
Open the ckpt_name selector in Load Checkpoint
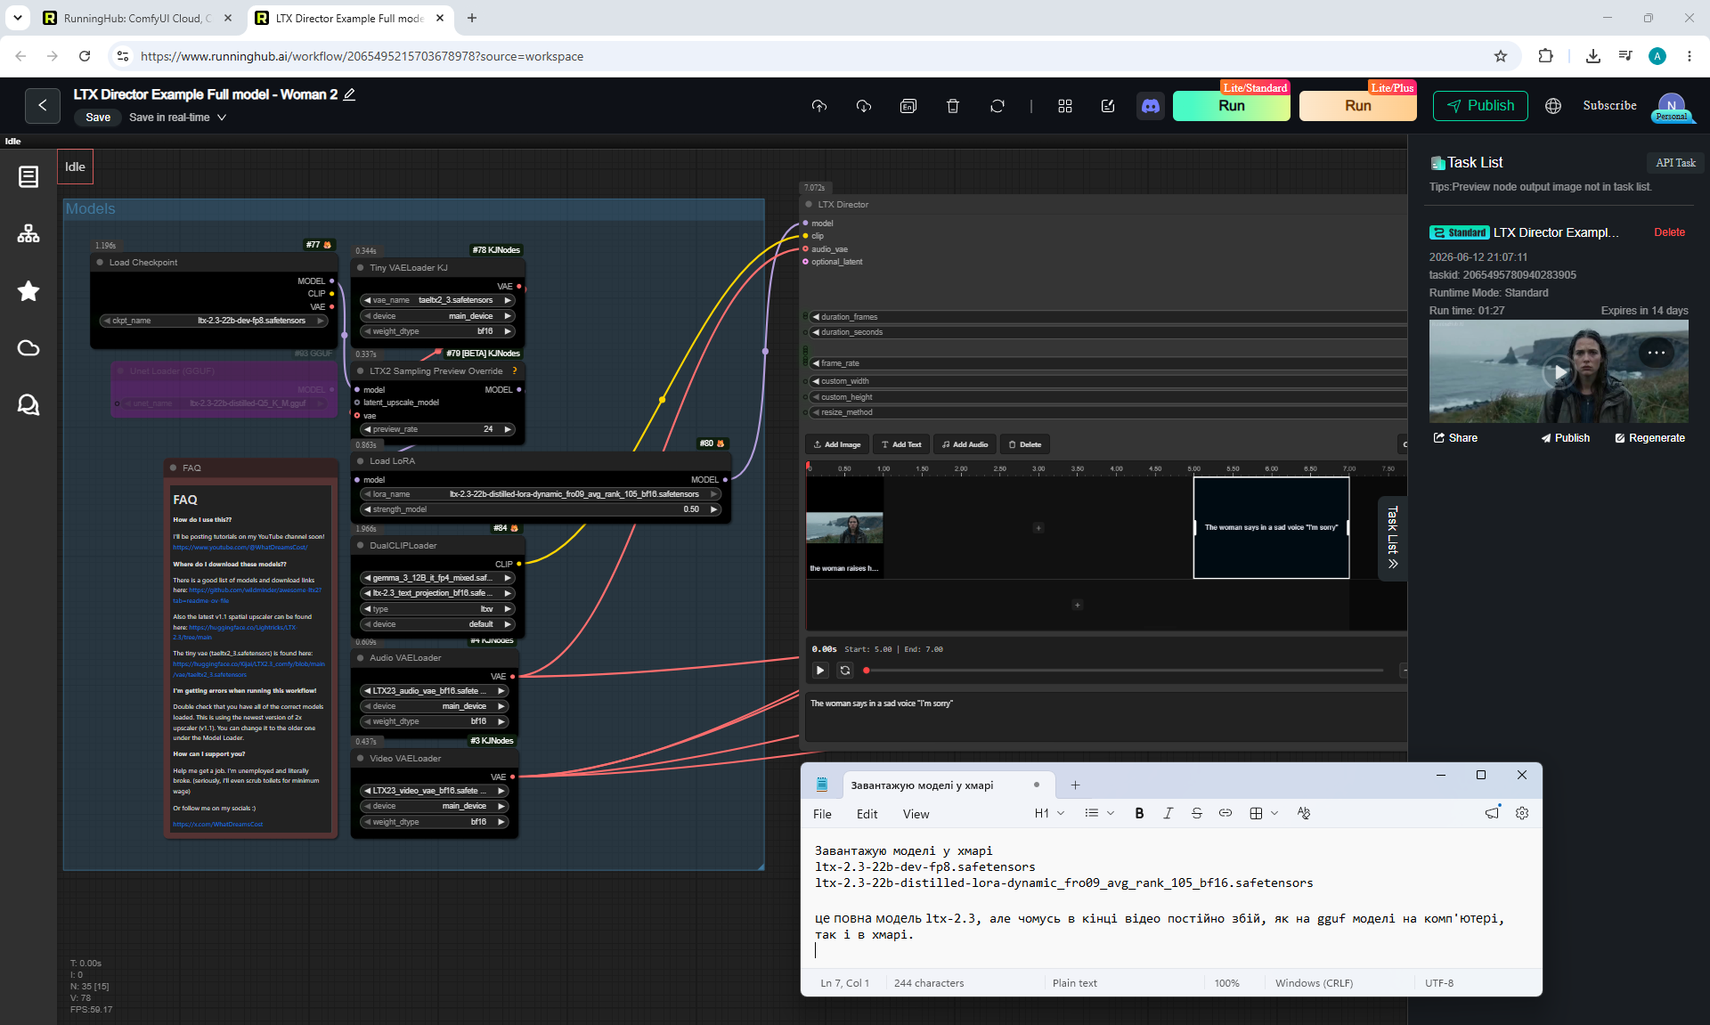pyautogui.click(x=214, y=321)
